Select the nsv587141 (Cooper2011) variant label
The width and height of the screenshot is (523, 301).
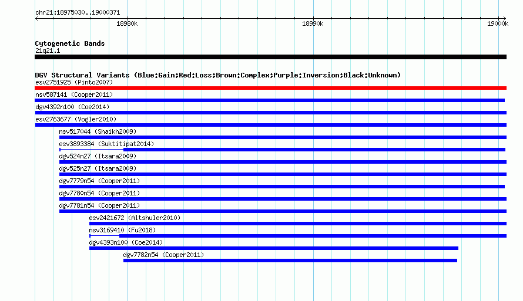pos(74,94)
